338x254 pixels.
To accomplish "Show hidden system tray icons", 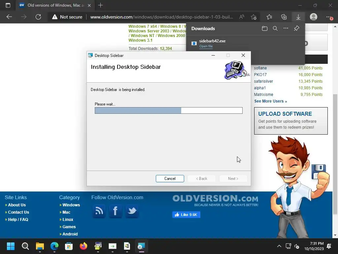I will [x=279, y=246].
